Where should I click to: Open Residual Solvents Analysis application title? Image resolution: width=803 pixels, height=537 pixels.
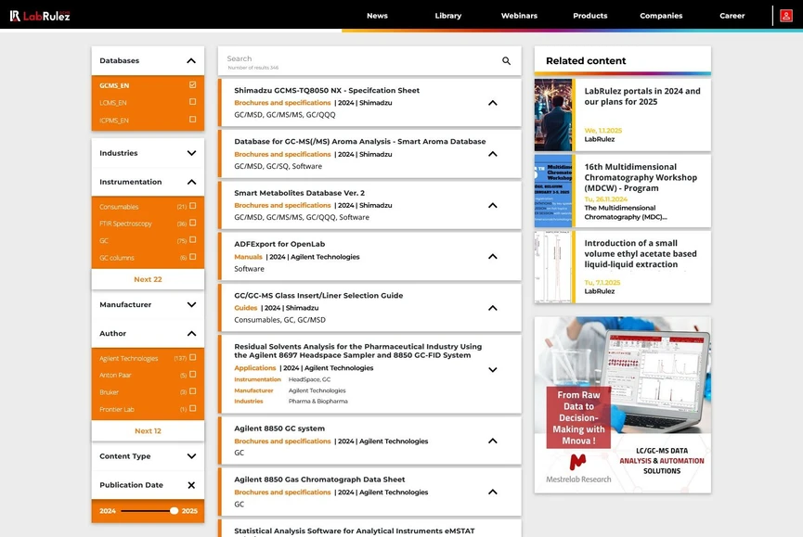pos(358,351)
